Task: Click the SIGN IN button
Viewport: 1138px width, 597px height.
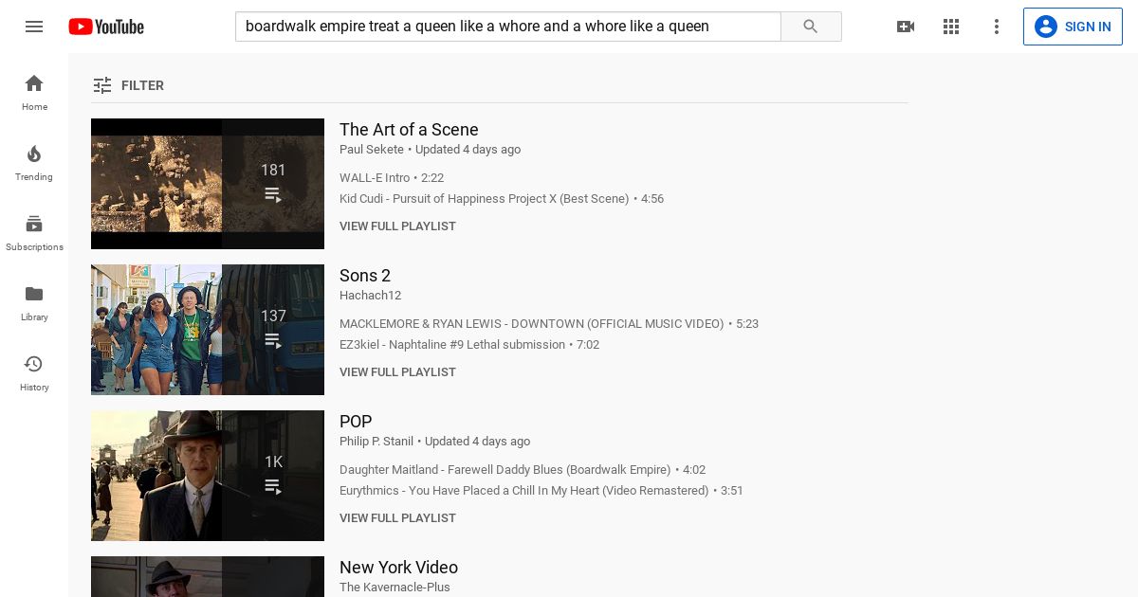Action: point(1073,27)
